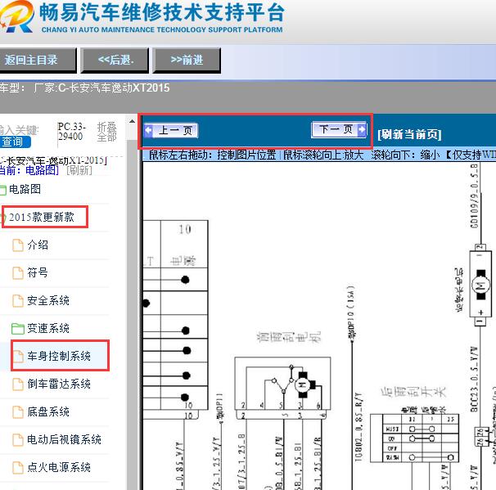Expand the 变速系统 folder
Screen dimensions: 496x490
point(48,328)
